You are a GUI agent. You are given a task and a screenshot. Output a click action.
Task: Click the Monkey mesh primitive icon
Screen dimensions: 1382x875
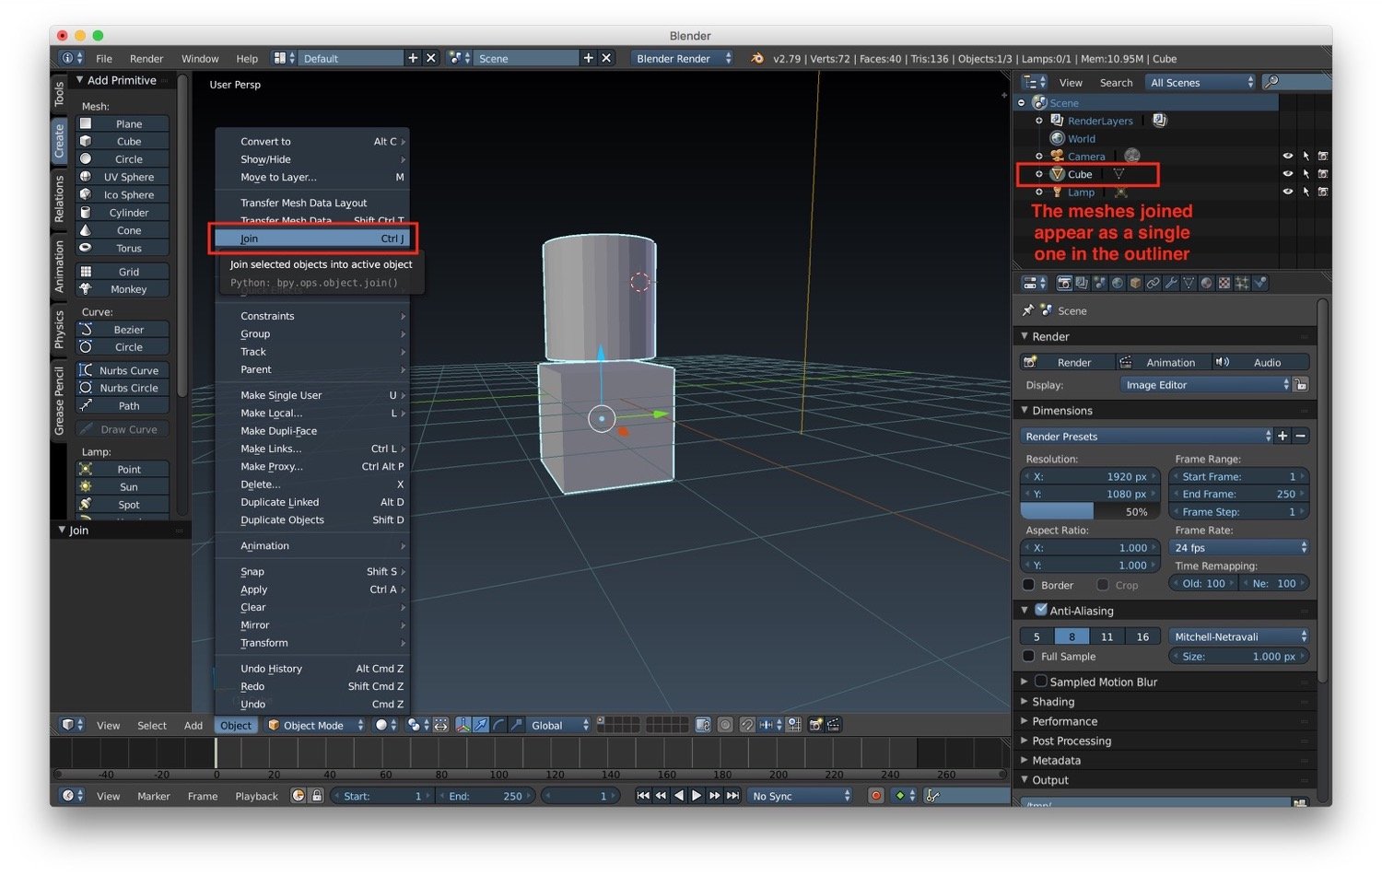tap(86, 288)
